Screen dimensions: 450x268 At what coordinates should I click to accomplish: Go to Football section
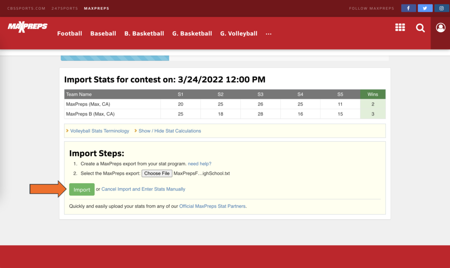(x=69, y=33)
